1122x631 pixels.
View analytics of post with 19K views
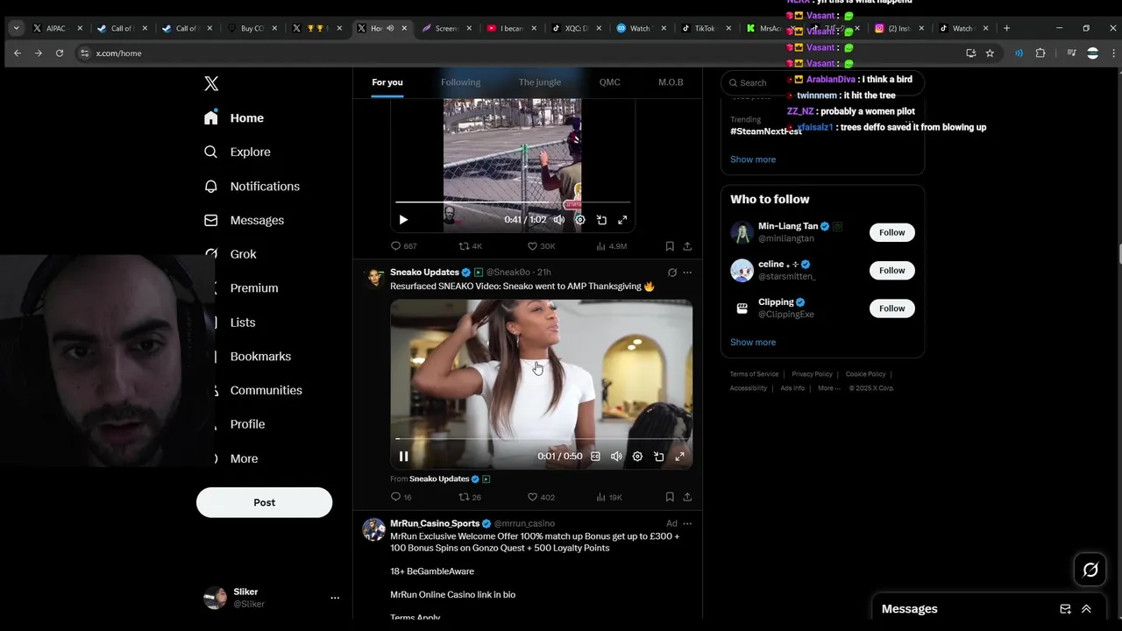pos(608,497)
